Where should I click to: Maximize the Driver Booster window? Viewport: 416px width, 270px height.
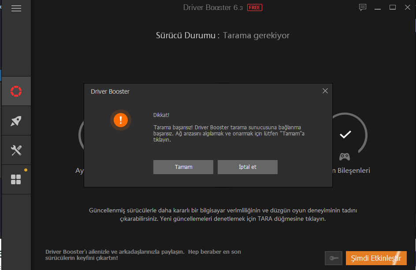(x=393, y=7)
